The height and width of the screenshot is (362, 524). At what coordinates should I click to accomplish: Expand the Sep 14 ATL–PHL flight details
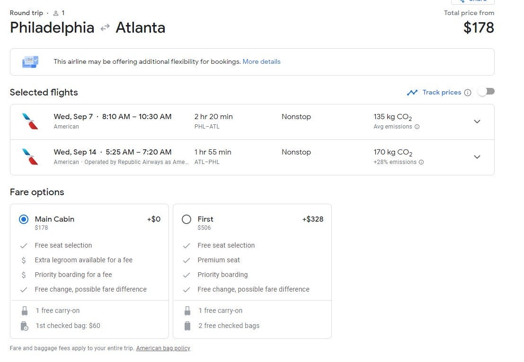(x=477, y=157)
